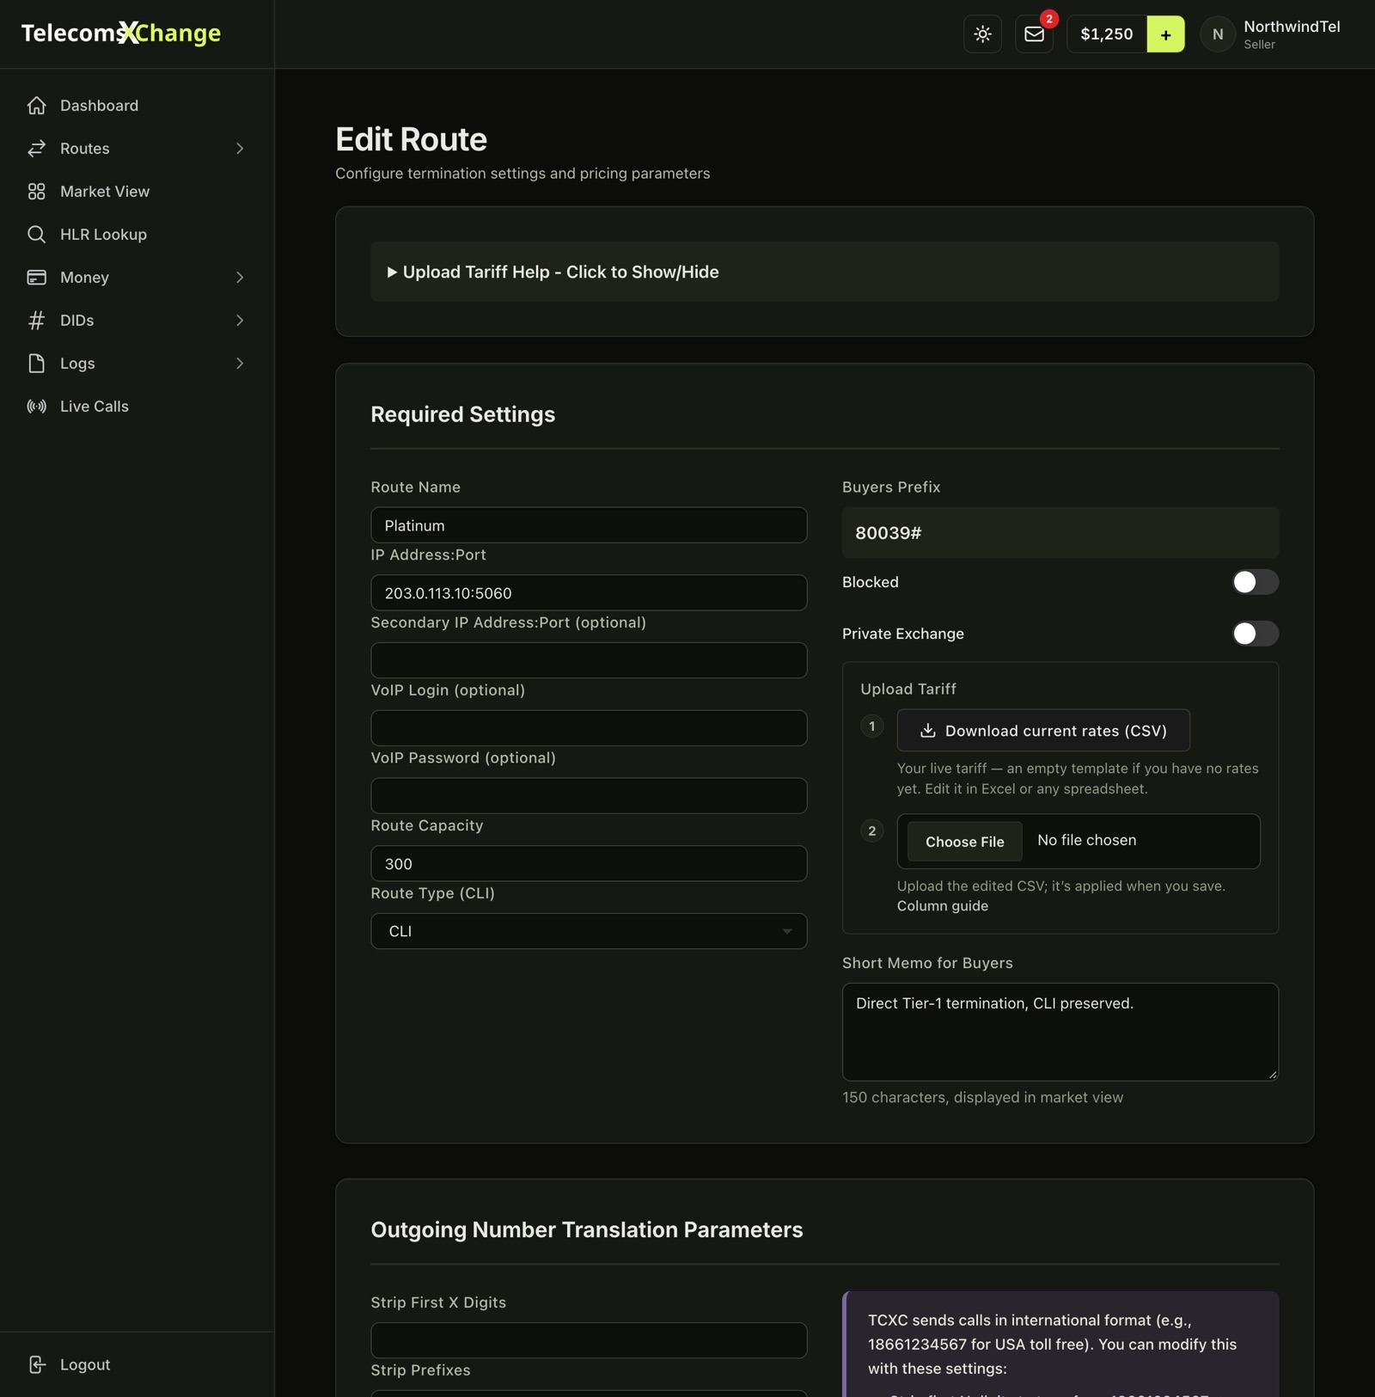Click Download current rates (CSV)
This screenshot has height=1397, width=1375.
coord(1043,730)
